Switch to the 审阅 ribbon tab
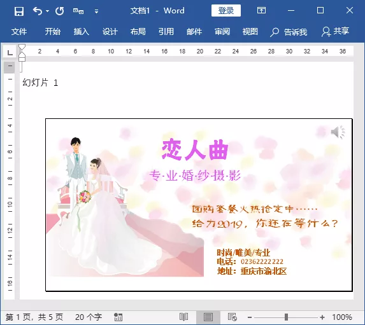This screenshot has height=325, width=365. coord(222,31)
